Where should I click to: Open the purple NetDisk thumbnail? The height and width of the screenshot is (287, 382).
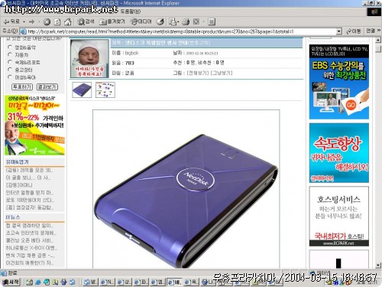click(82, 90)
